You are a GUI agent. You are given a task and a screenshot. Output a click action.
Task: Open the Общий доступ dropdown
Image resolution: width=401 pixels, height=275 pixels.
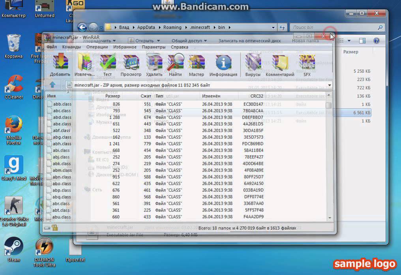189,41
